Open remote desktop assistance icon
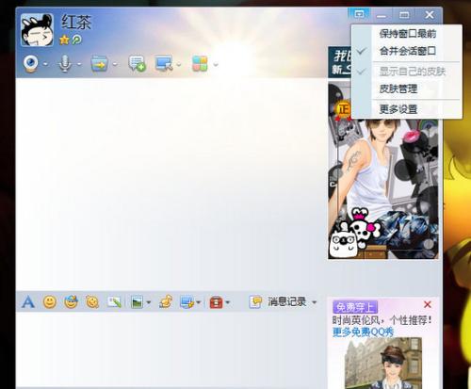 point(164,63)
